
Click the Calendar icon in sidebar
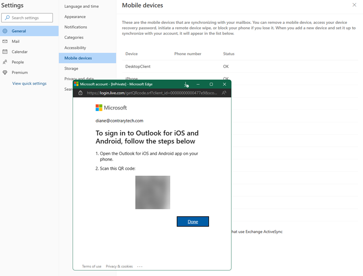tap(5, 52)
